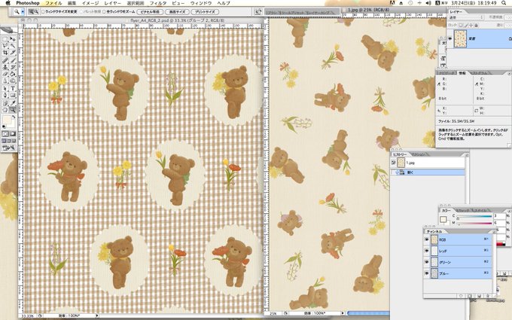Select the Blur tool

click(5, 81)
